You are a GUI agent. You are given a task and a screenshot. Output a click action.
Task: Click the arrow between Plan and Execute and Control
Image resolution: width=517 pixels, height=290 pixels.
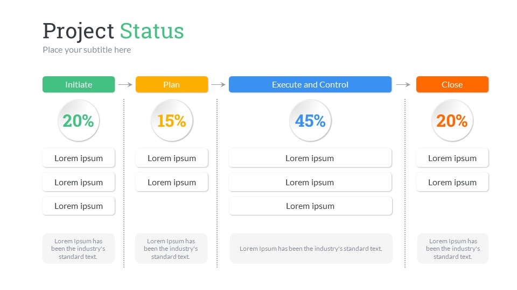(218, 84)
